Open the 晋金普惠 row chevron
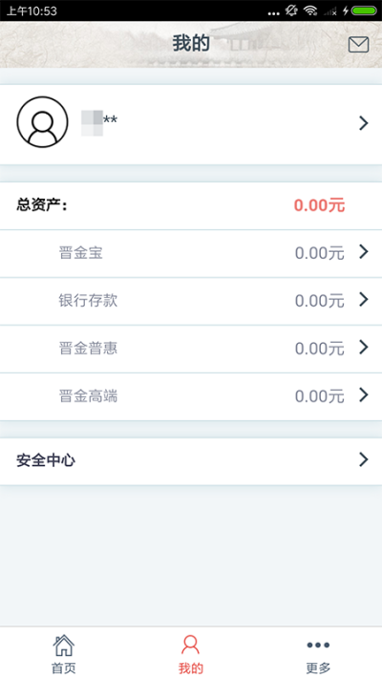Screen dimensions: 382x679 point(363,347)
